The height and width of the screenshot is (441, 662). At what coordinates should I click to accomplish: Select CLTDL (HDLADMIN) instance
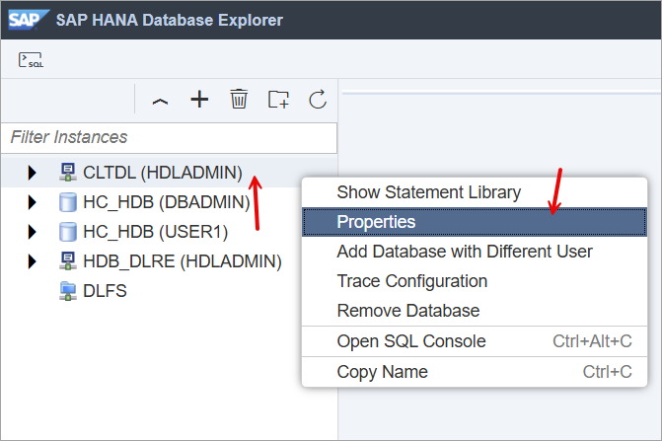[x=163, y=173]
